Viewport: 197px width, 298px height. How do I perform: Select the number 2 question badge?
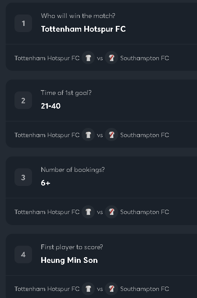point(23,100)
